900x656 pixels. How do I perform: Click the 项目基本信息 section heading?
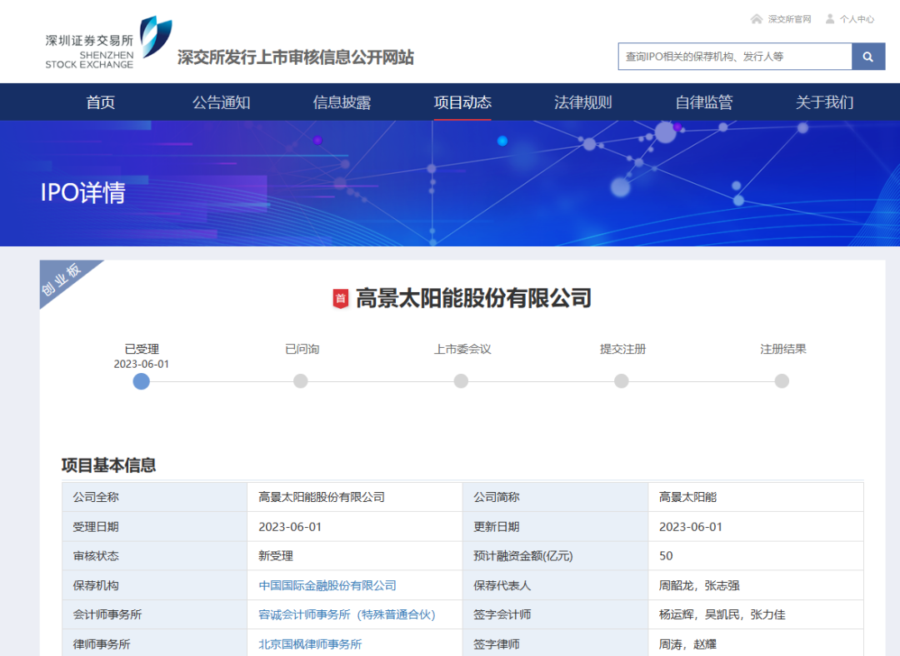point(108,465)
